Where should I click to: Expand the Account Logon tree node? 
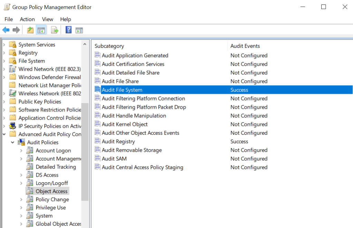[x=21, y=150]
